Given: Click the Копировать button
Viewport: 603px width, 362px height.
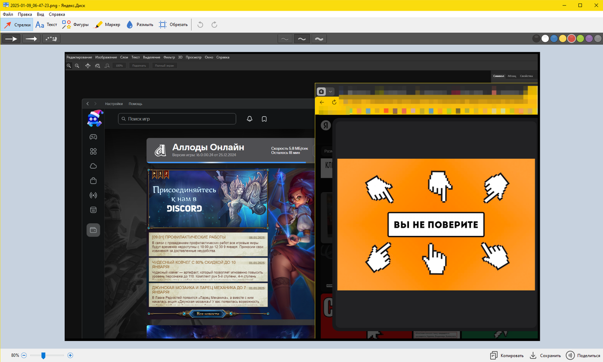Looking at the screenshot, I should [x=507, y=355].
